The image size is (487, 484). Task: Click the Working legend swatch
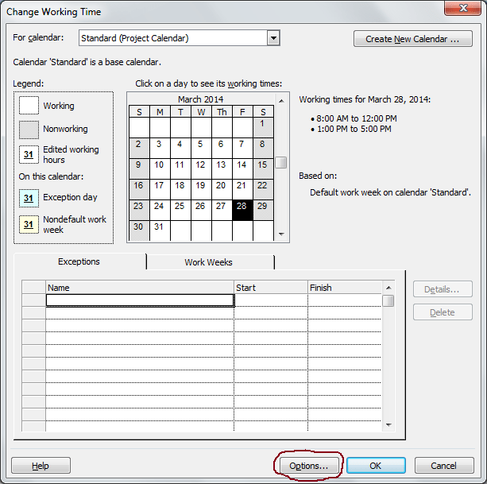(x=29, y=106)
